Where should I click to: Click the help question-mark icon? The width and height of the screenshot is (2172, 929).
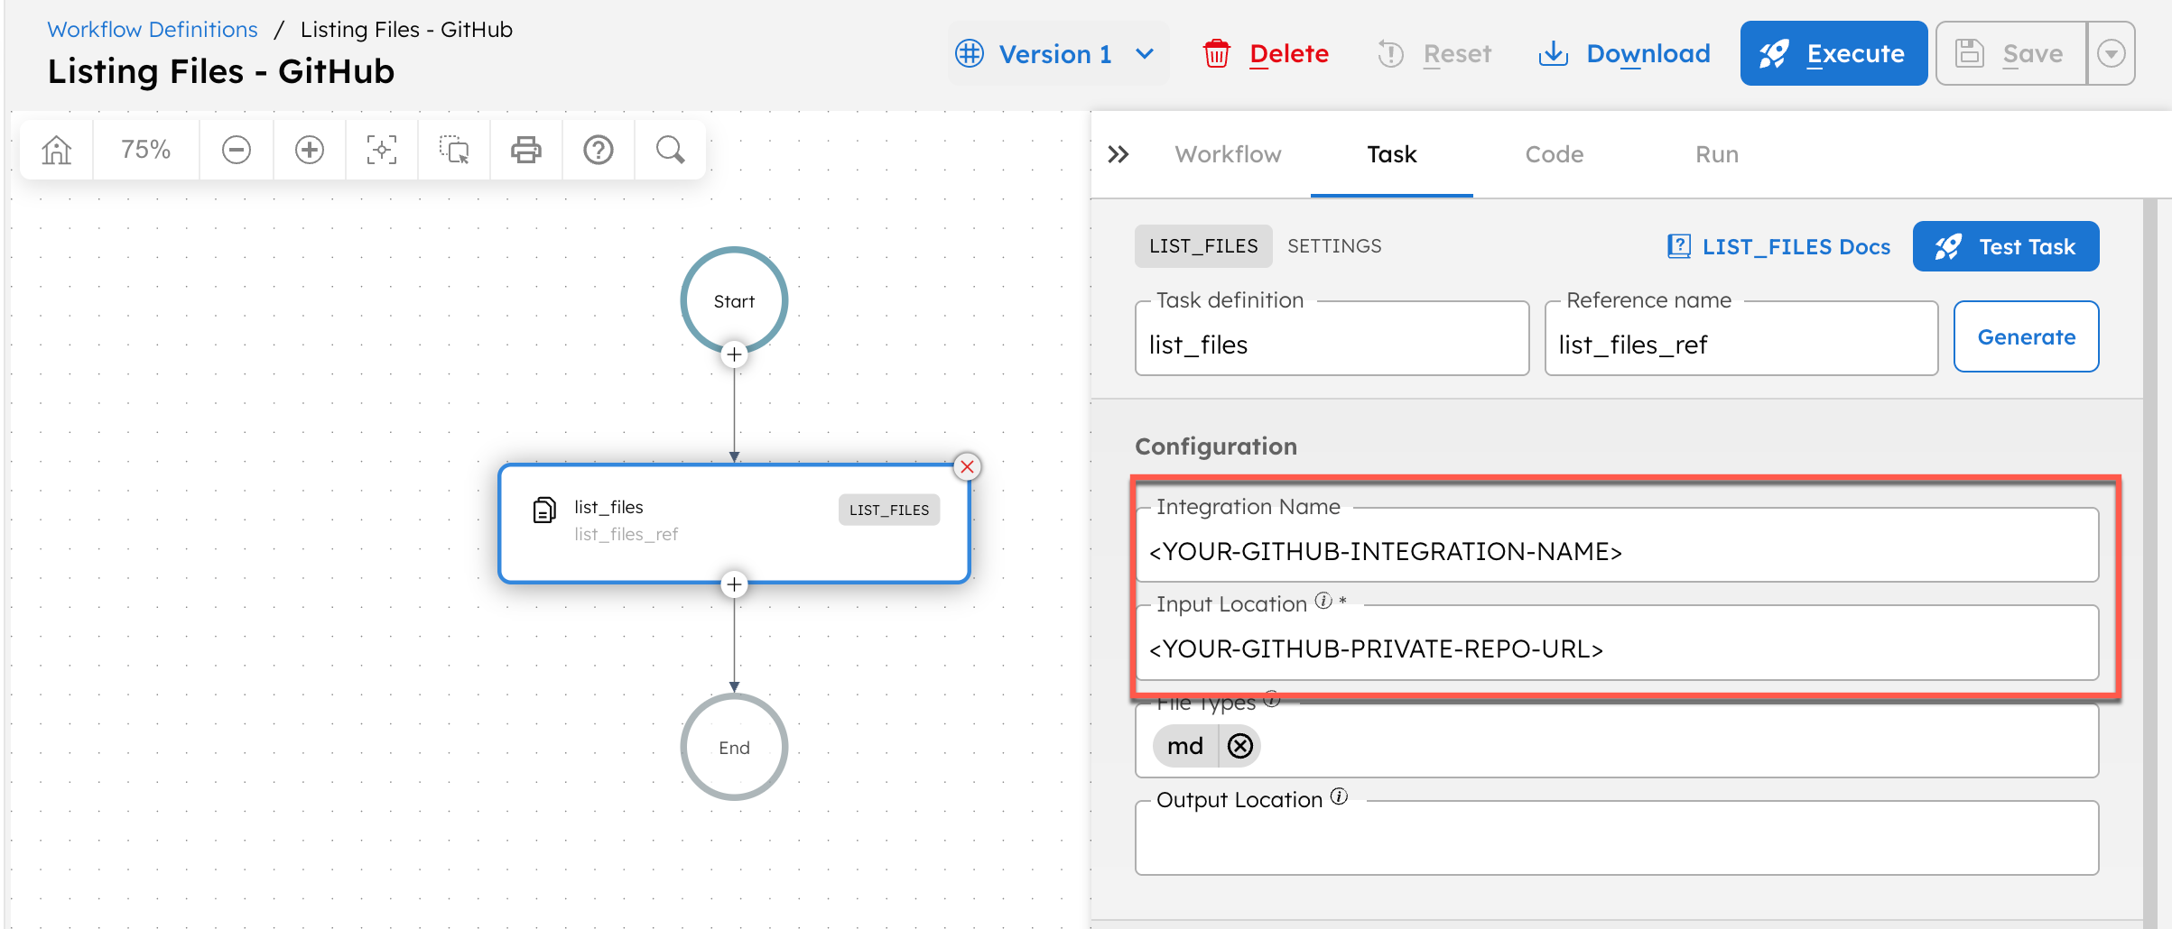click(x=598, y=149)
